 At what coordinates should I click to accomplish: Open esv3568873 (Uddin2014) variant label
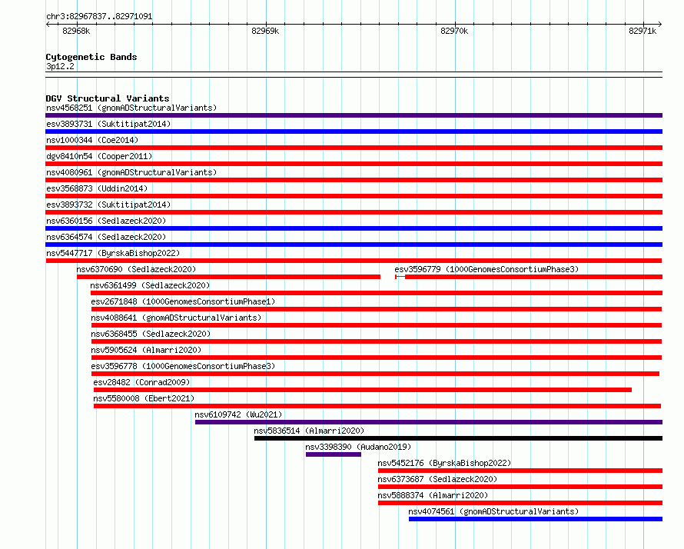click(97, 188)
